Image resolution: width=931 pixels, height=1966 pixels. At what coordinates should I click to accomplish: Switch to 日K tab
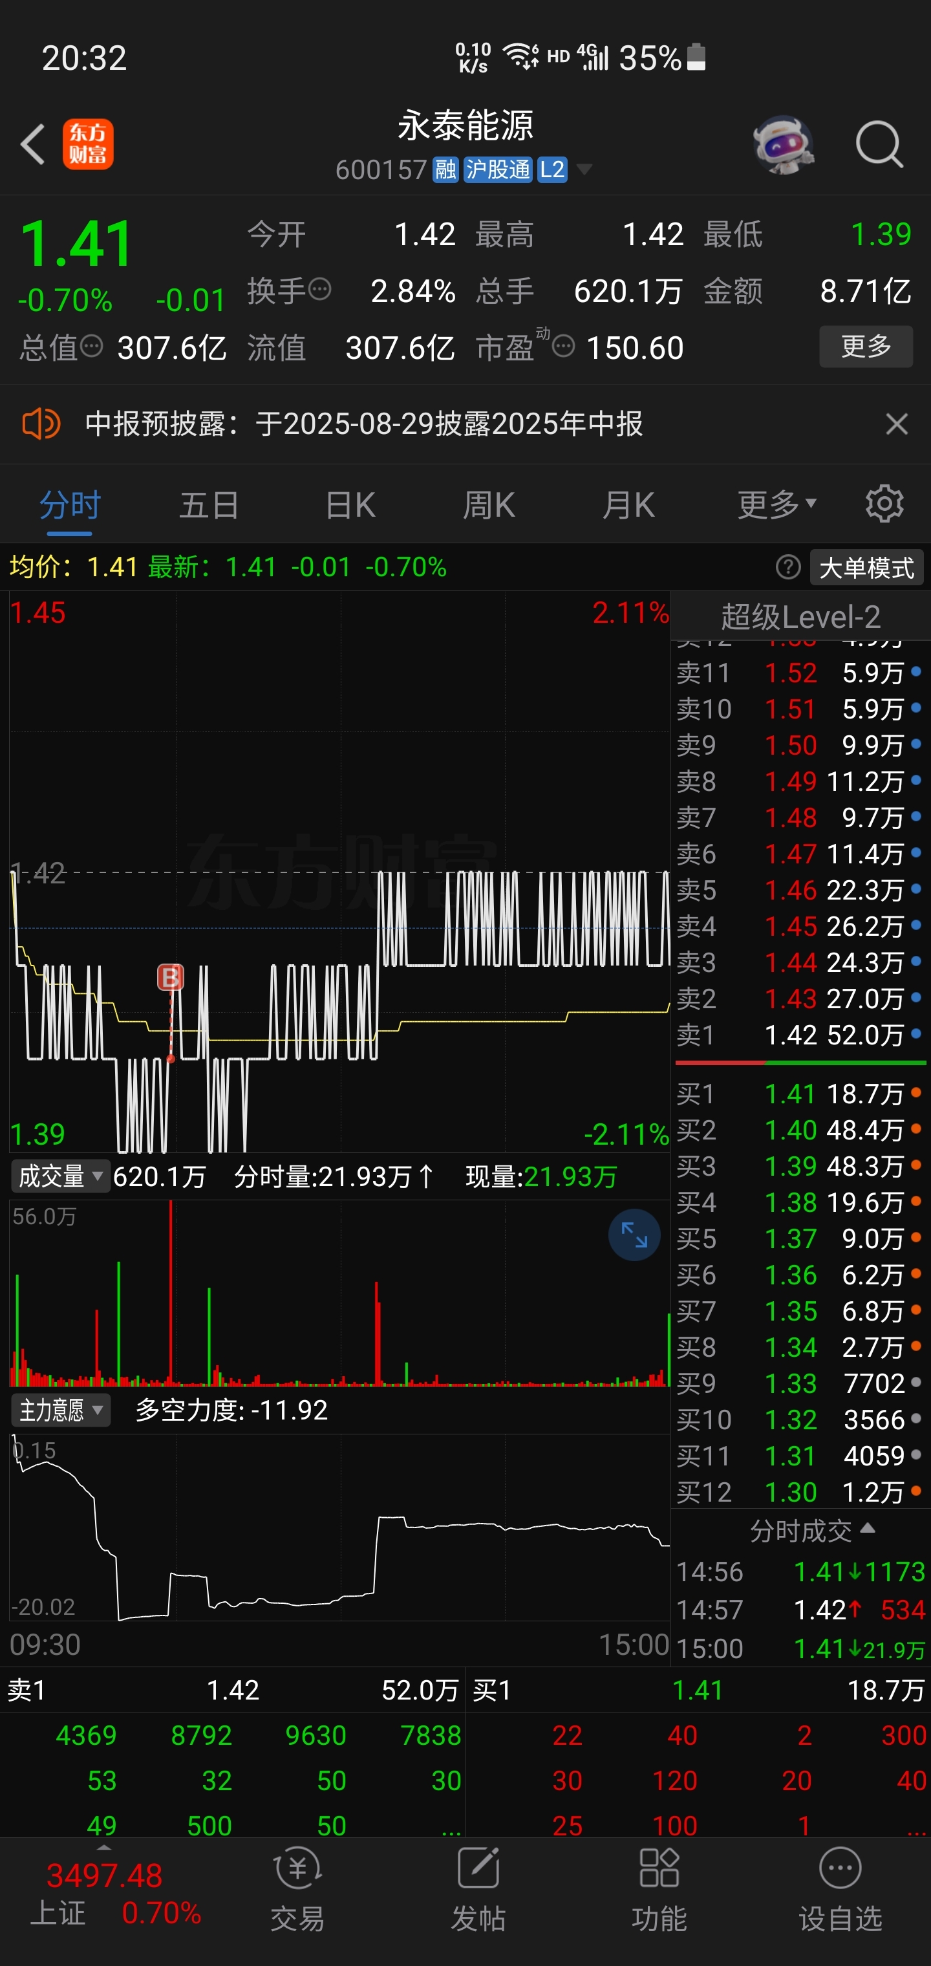click(350, 504)
